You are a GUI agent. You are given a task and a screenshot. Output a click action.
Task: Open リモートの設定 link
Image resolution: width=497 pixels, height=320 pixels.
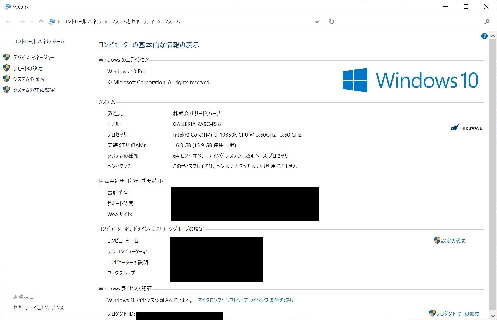(x=28, y=68)
